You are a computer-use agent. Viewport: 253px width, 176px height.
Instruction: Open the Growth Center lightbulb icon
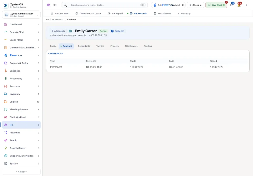coord(6,148)
